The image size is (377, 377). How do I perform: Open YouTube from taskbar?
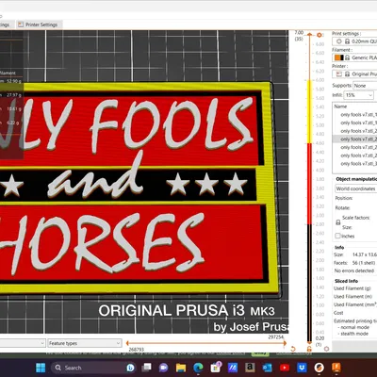click(285, 368)
